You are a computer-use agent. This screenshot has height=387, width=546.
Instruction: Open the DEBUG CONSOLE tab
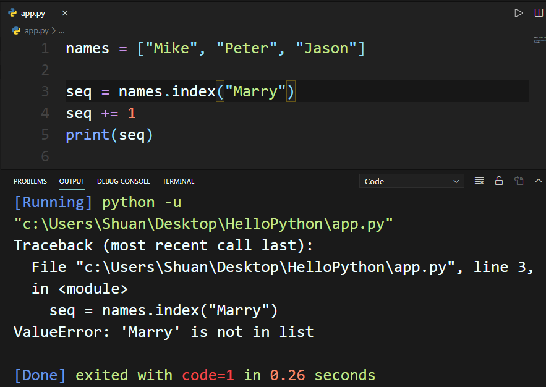tap(124, 181)
